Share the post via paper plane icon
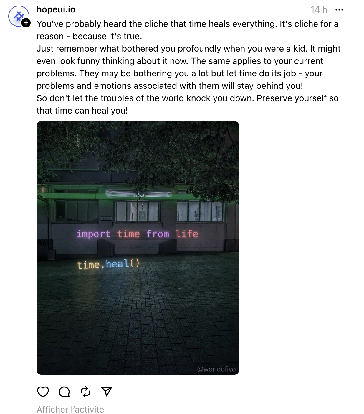364x414 pixels. point(107,392)
